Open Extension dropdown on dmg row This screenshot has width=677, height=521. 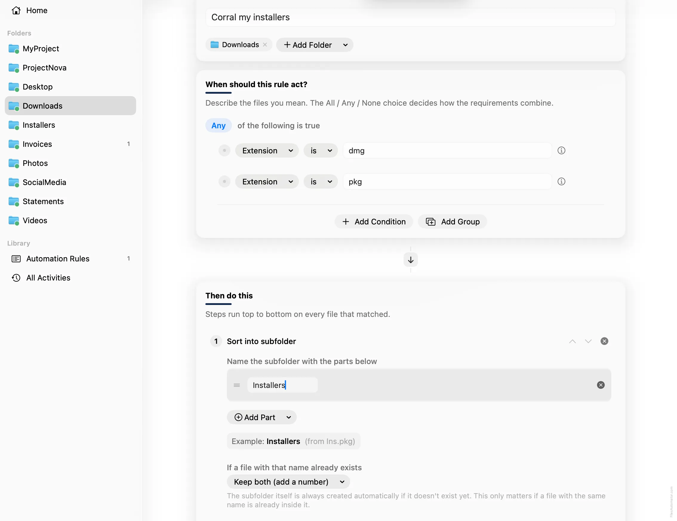[267, 151]
